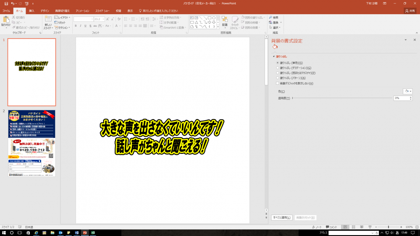Select the solid fill (単色) radio button
Image resolution: width=420 pixels, height=236 pixels.
tap(278, 63)
